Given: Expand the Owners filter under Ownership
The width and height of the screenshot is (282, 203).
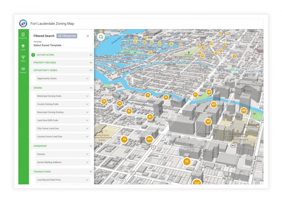Looking at the screenshot, I should click(x=63, y=154).
